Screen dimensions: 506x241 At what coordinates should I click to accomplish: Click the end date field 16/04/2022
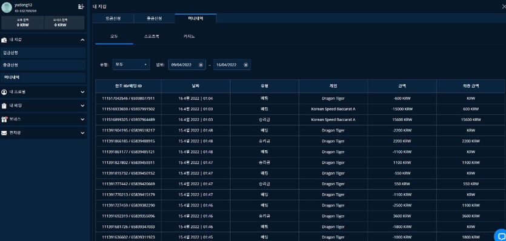coord(231,65)
